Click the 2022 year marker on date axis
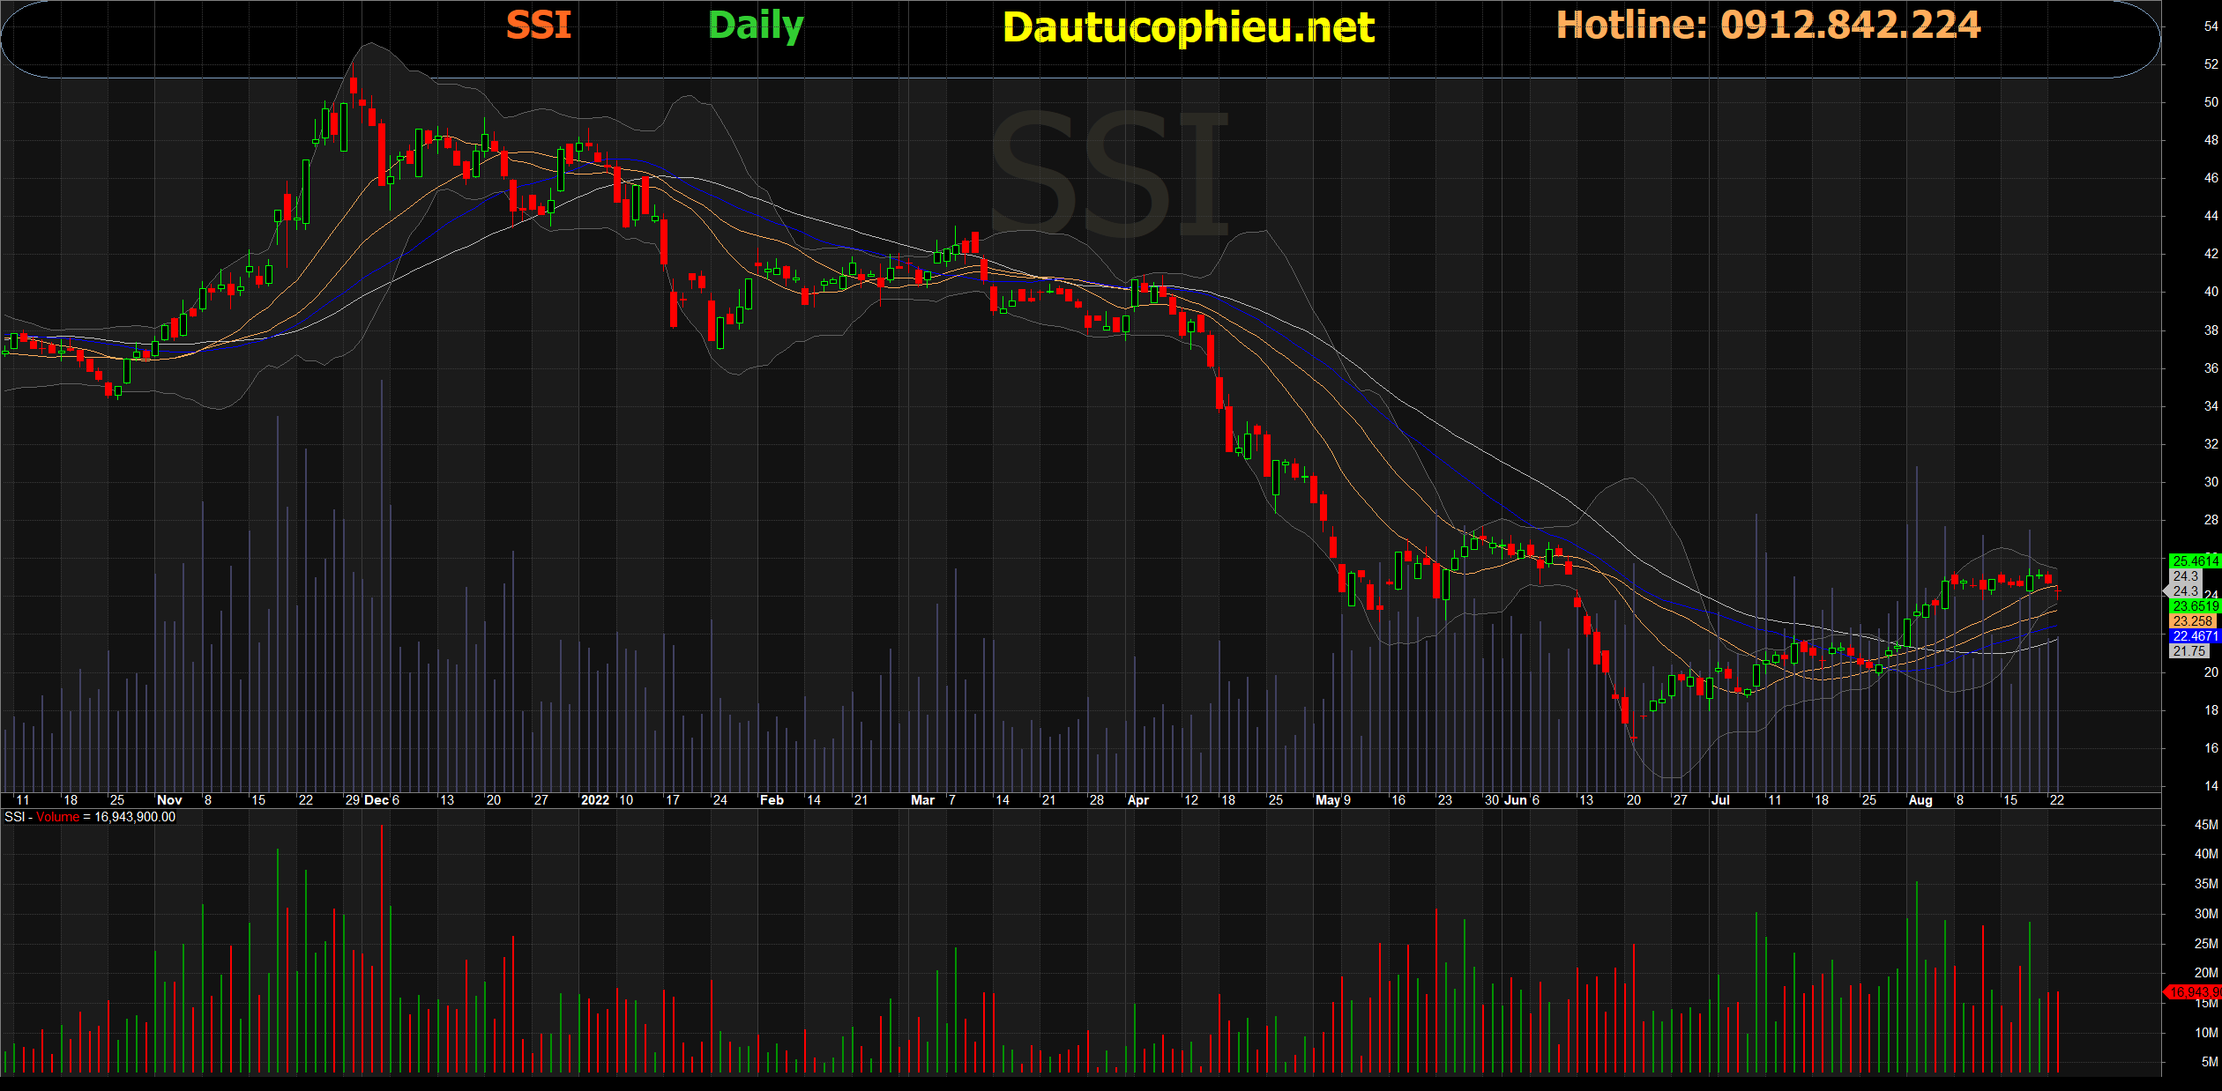Screen dimensions: 2222x1091 (594, 800)
